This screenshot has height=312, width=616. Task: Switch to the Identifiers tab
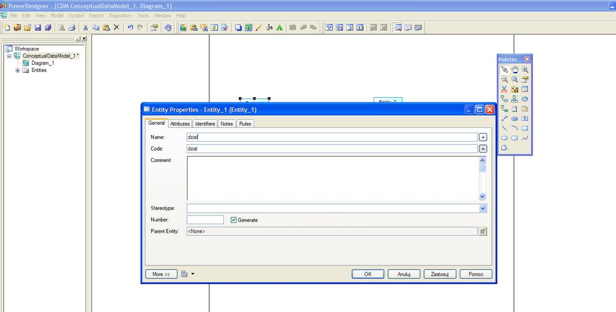205,124
